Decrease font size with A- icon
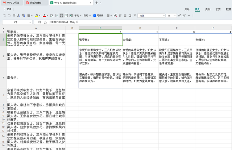The image size is (232, 150). (x=184, y=16)
